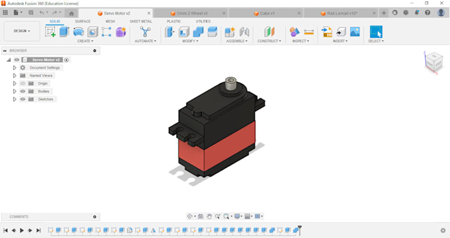This screenshot has height=238, width=450.
Task: Activate Servo Motor v2 component radio button
Action: click(x=67, y=60)
